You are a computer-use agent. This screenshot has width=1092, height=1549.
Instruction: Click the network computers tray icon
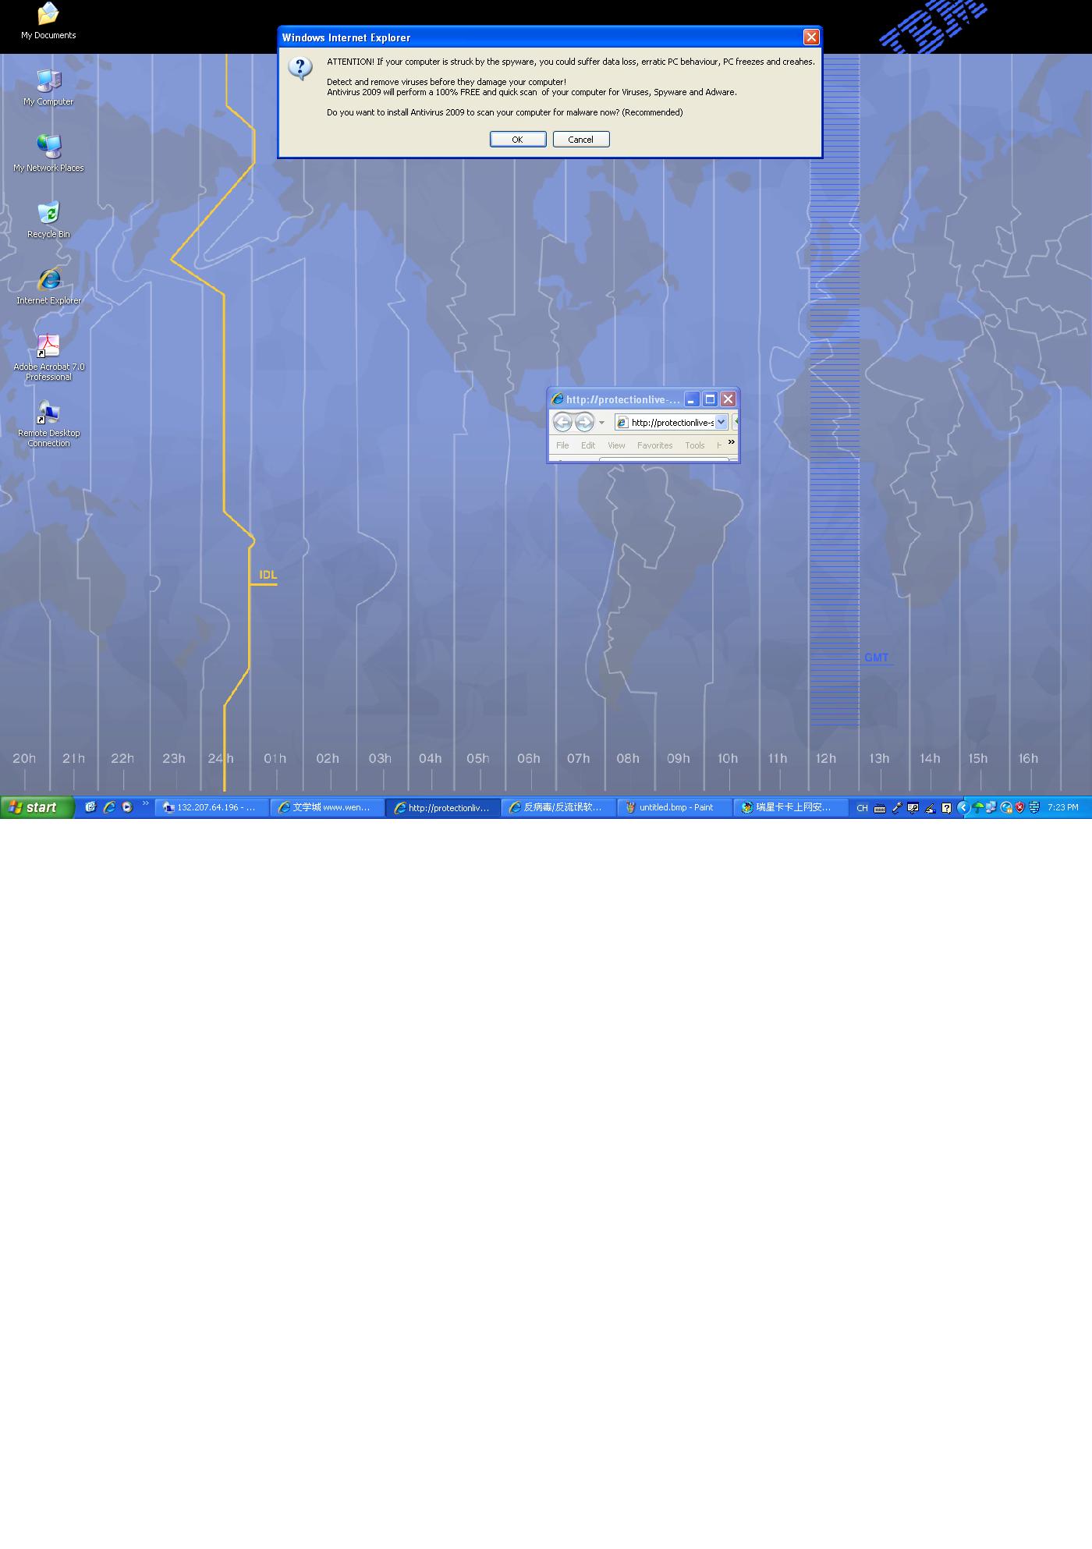pyautogui.click(x=991, y=807)
